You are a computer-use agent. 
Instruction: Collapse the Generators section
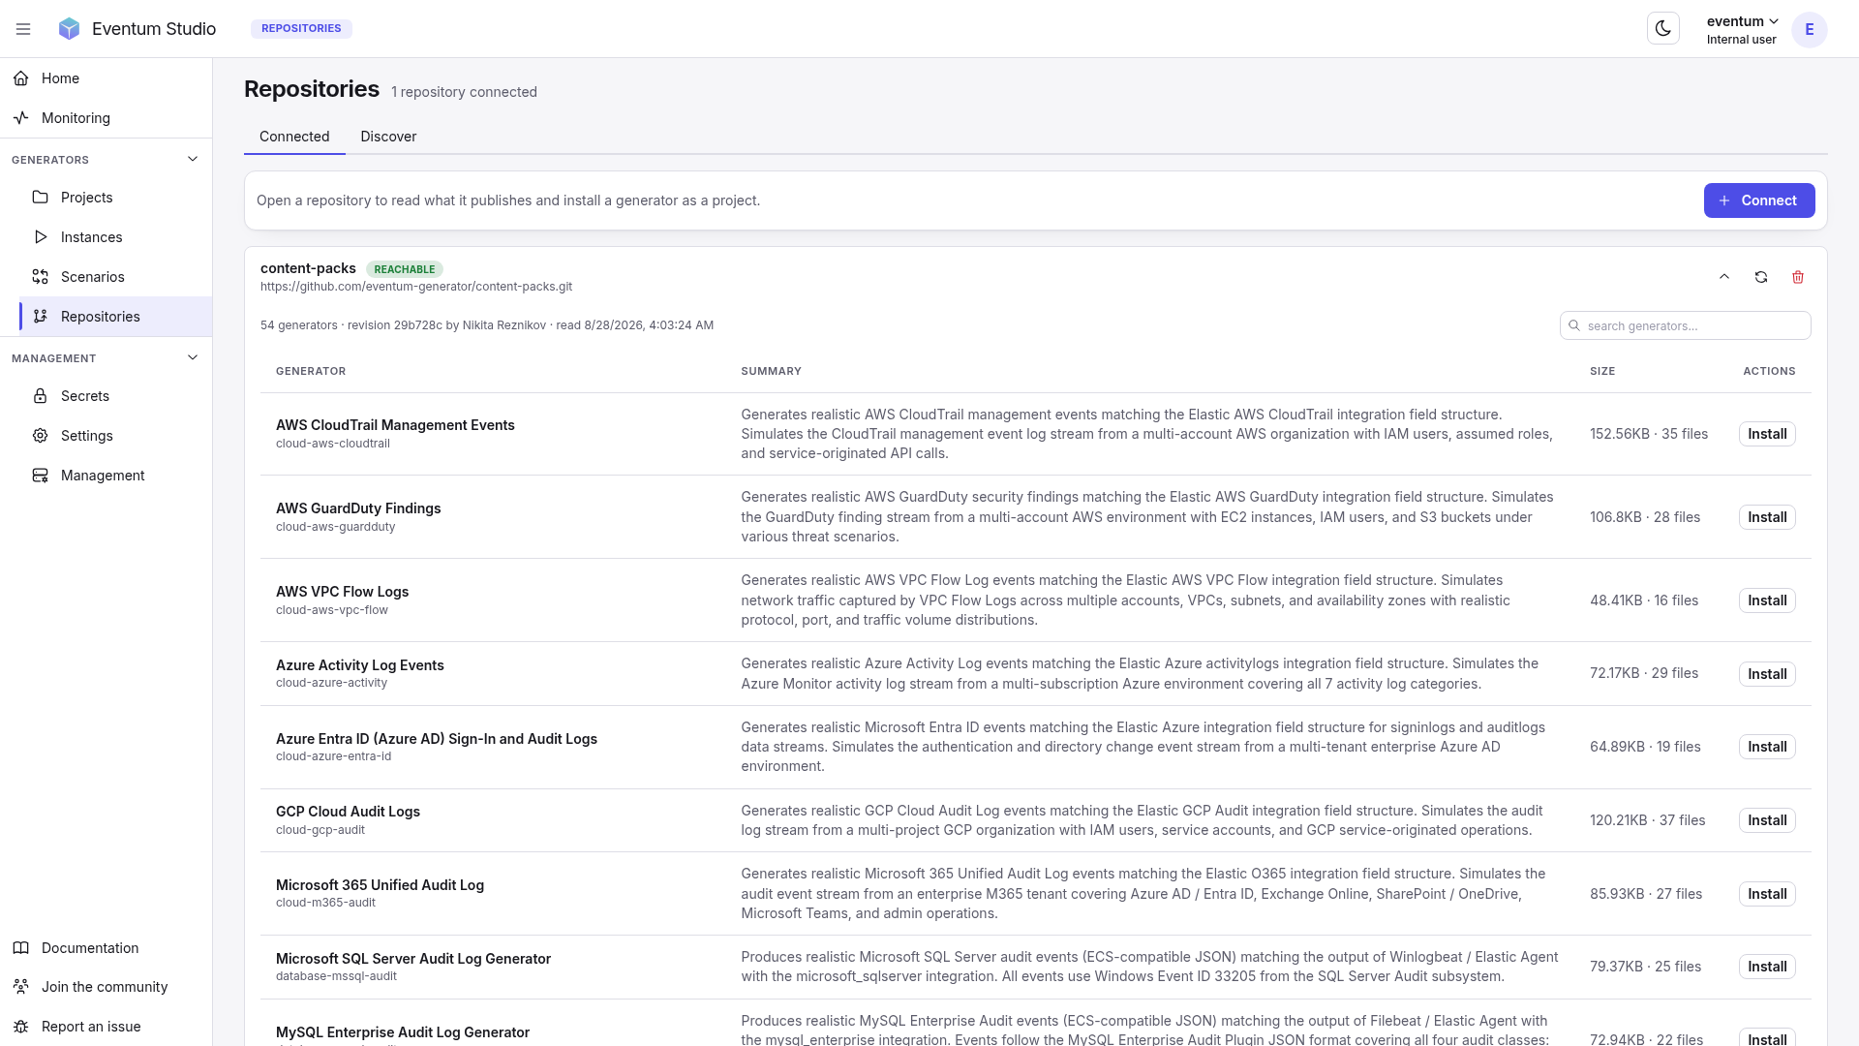(193, 160)
